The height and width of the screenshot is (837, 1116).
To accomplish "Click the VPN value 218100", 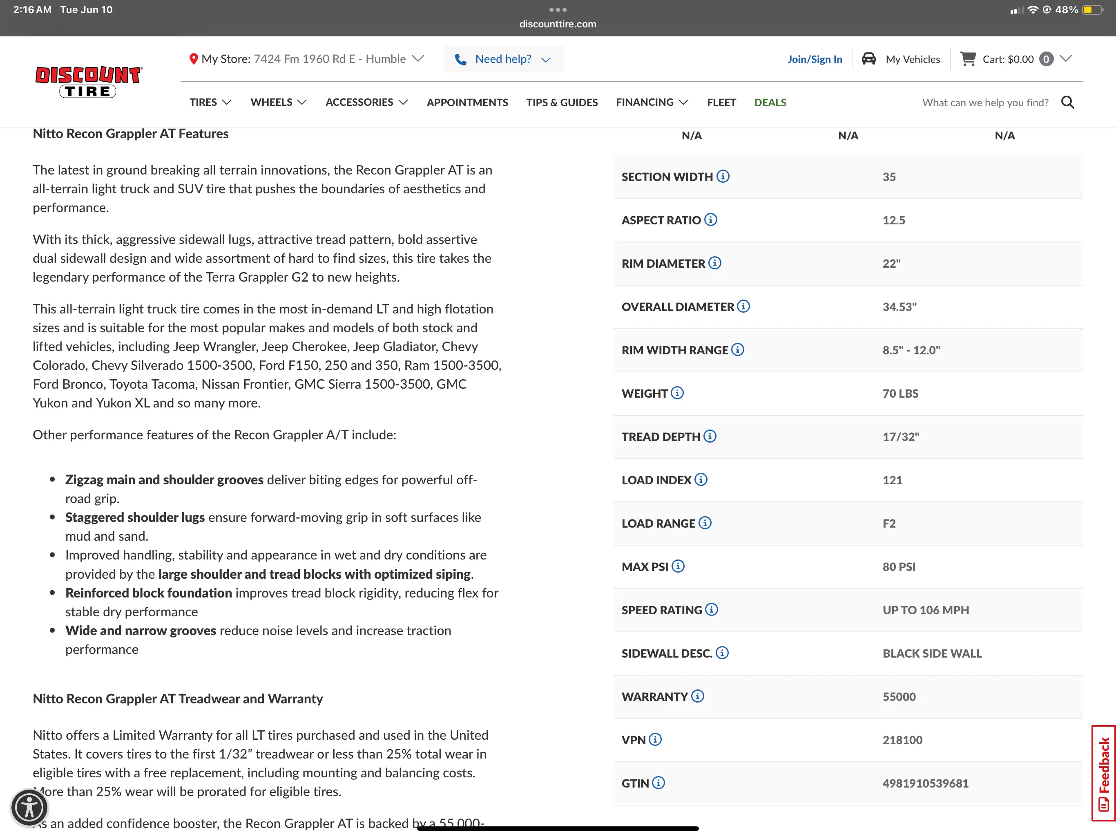I will [x=902, y=740].
